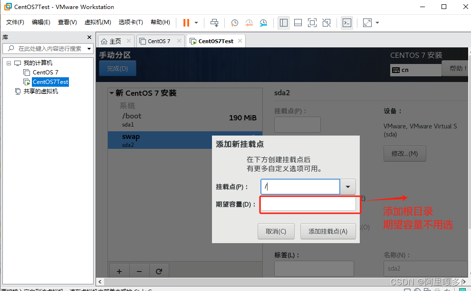Click the 添加挂载点(A) button

click(328, 231)
